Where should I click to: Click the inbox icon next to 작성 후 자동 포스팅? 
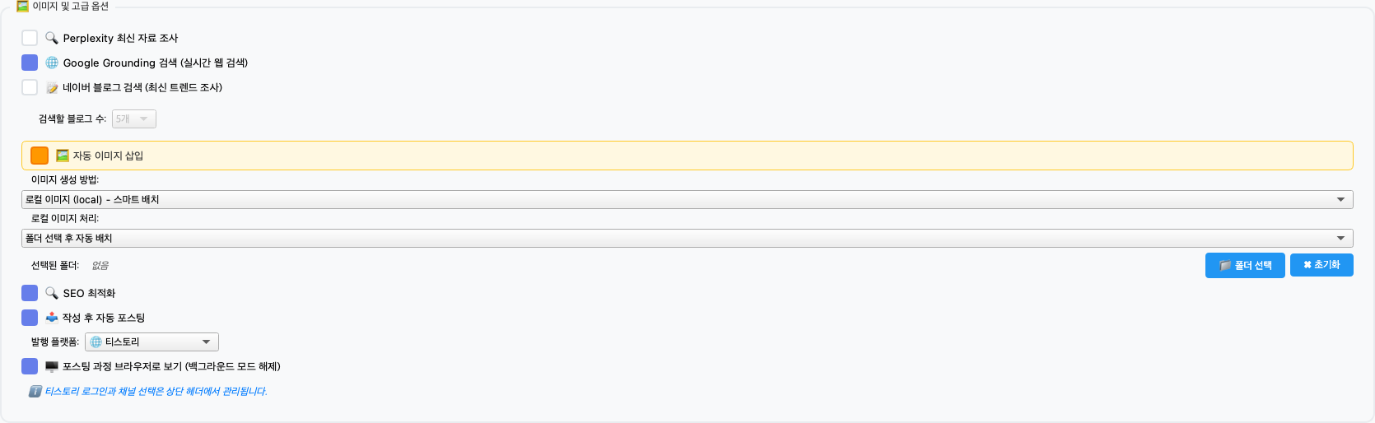click(52, 318)
